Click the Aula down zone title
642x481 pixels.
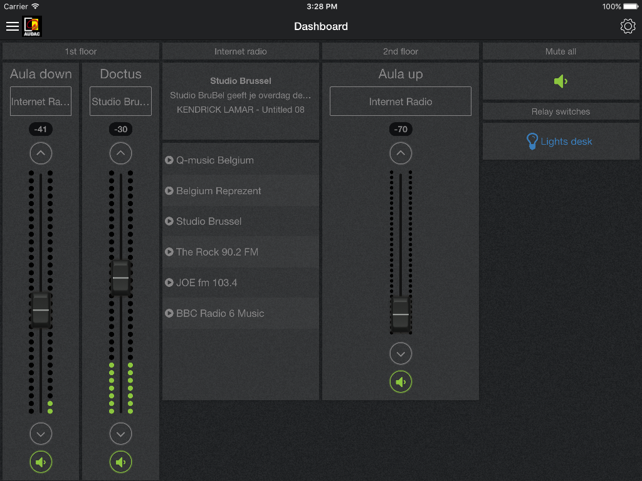click(41, 74)
